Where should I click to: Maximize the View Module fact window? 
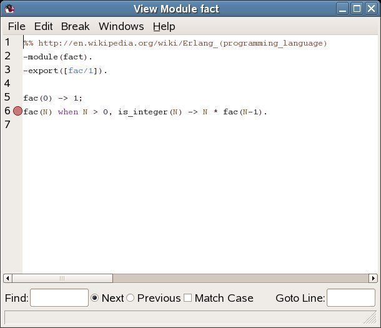click(x=357, y=9)
